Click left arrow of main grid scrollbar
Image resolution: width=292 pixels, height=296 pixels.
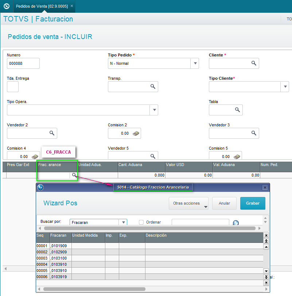pos(5,268)
